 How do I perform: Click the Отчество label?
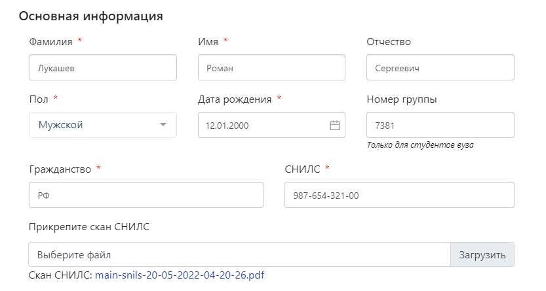[389, 42]
